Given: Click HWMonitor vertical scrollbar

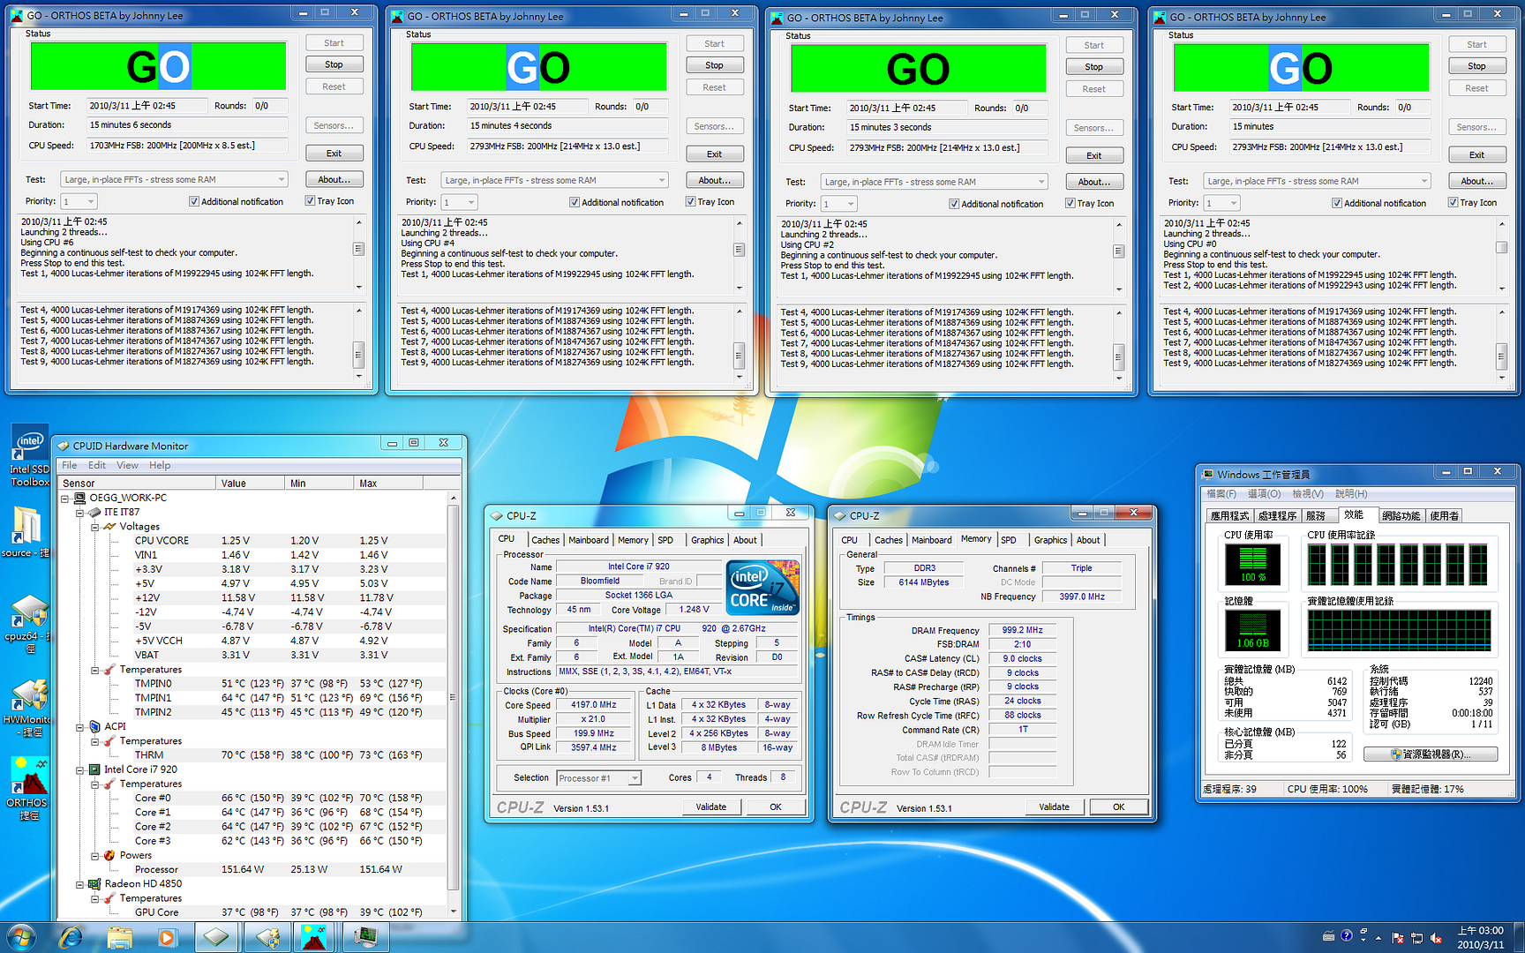Looking at the screenshot, I should (454, 704).
